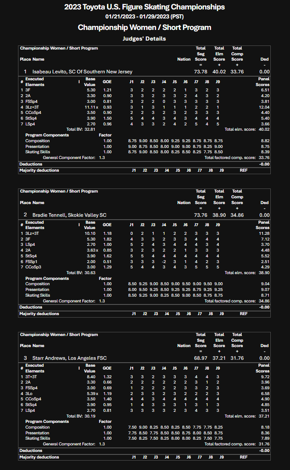Click Andrews's 3Lo element name

(28, 393)
